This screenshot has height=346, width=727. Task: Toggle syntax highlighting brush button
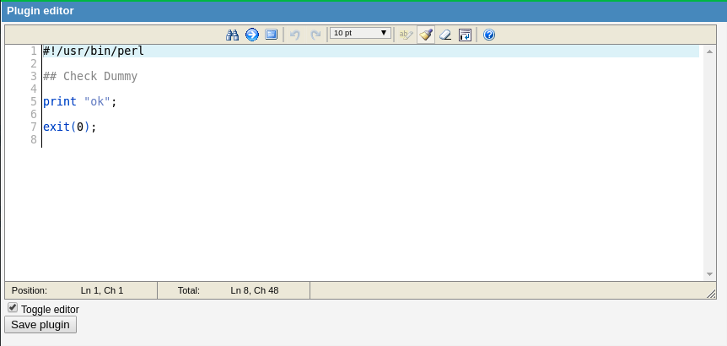(426, 35)
